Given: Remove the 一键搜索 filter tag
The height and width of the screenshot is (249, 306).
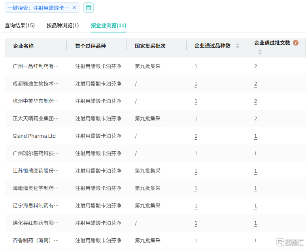Looking at the screenshot, I should tap(74, 8).
